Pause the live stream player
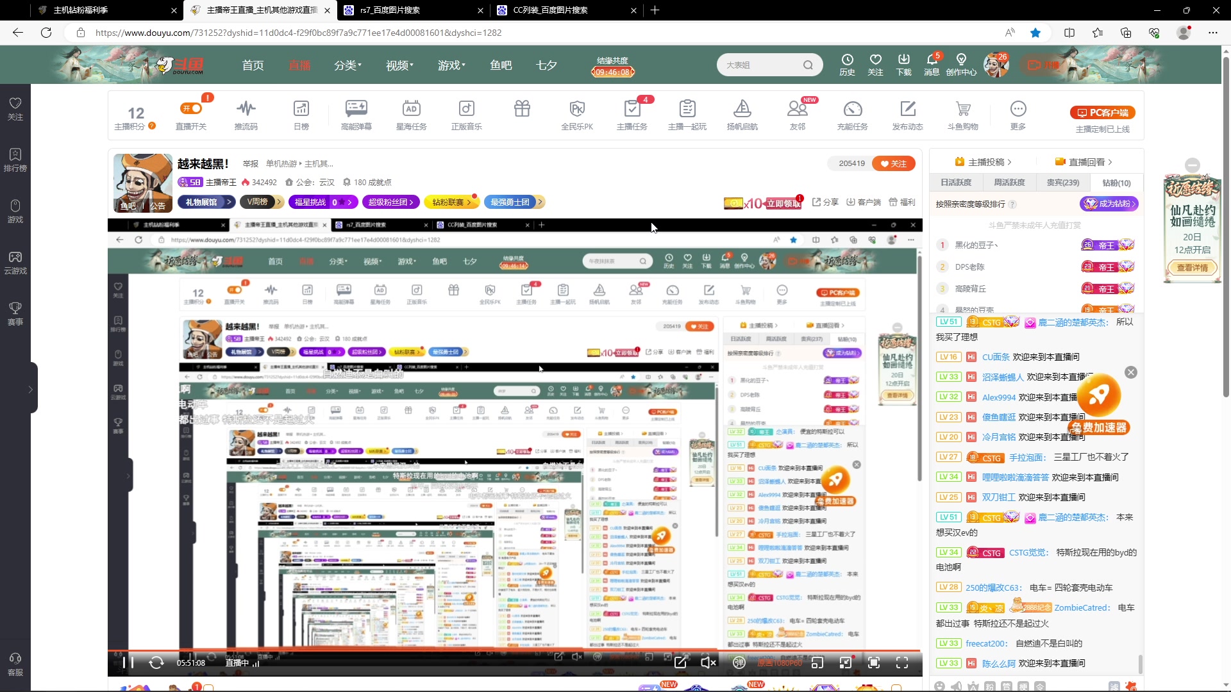Viewport: 1231px width, 692px height. coord(128,663)
